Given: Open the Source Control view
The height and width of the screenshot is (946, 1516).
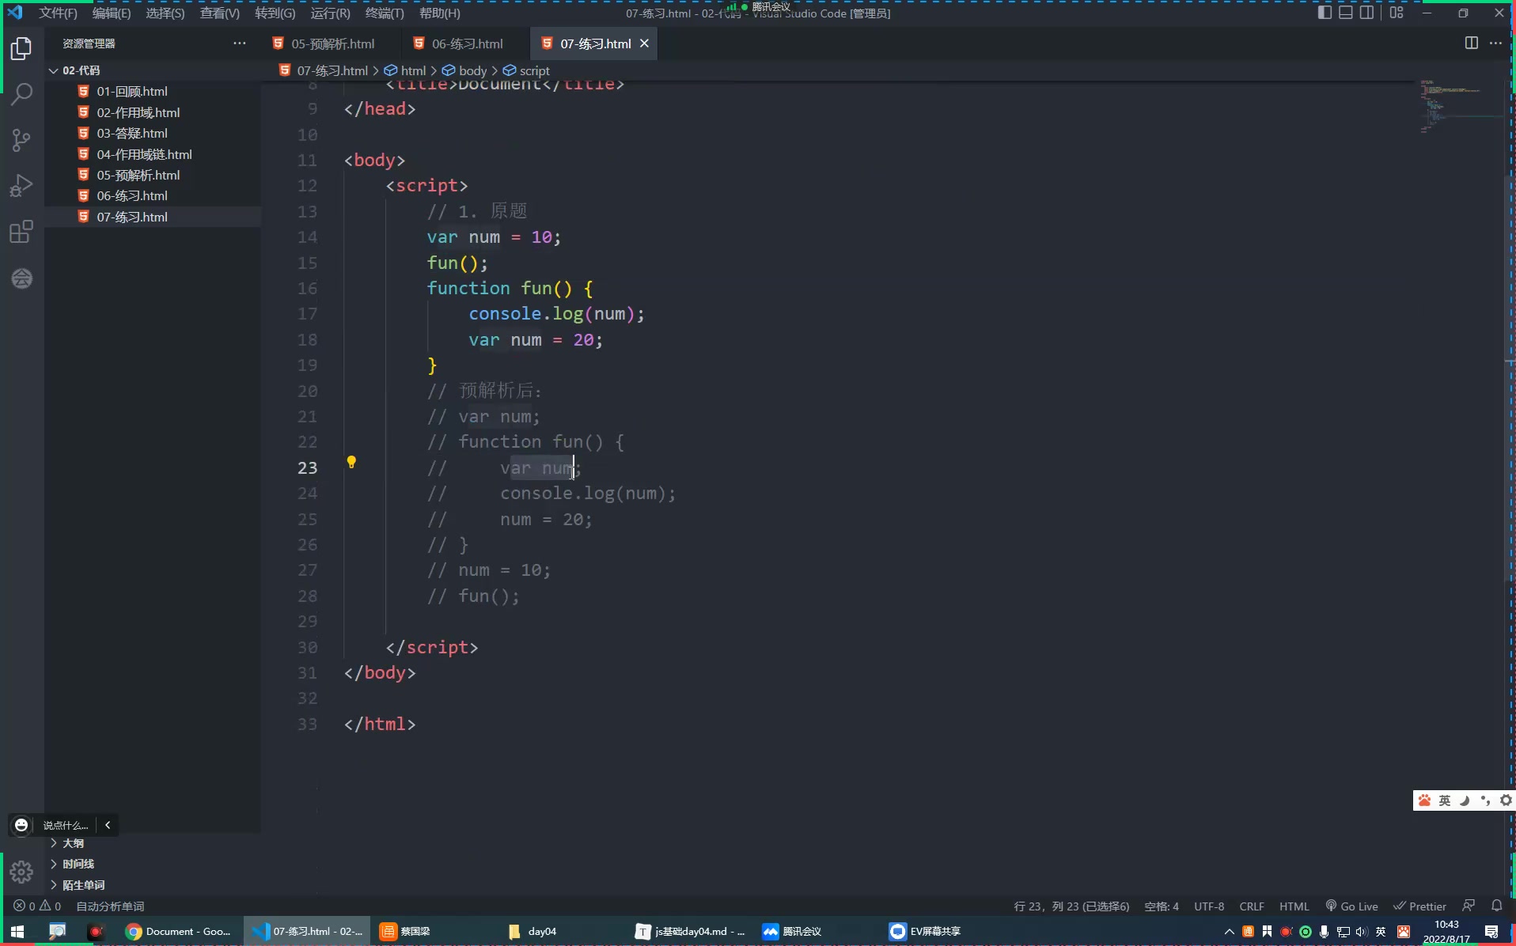Looking at the screenshot, I should (21, 140).
